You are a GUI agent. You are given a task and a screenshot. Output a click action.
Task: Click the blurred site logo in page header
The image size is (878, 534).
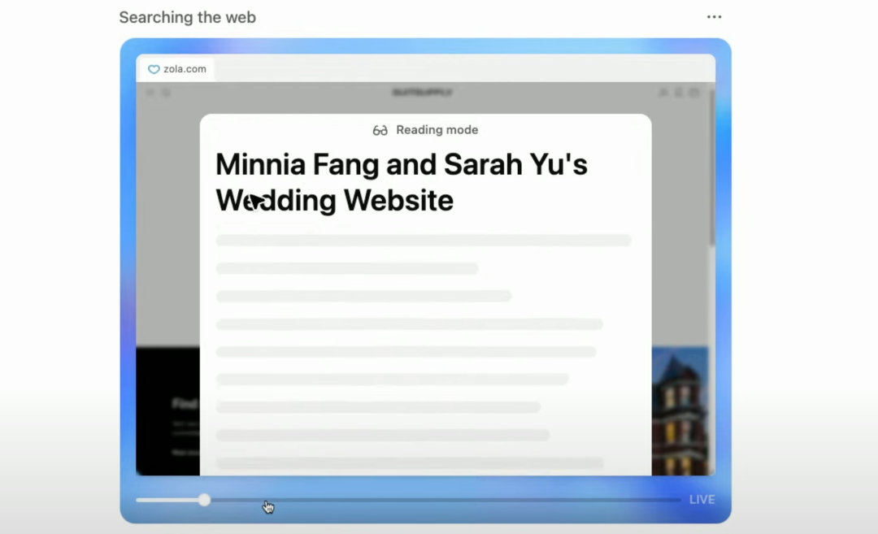coord(422,93)
